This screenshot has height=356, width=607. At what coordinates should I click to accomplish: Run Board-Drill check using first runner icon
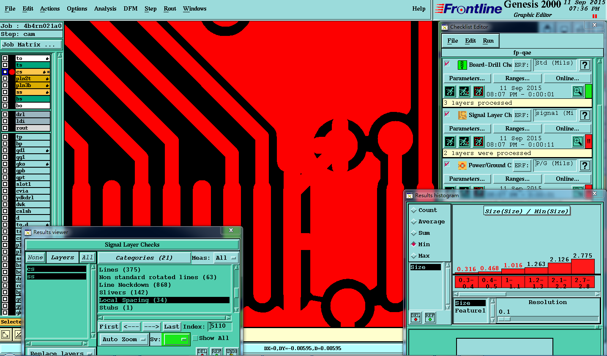point(450,91)
